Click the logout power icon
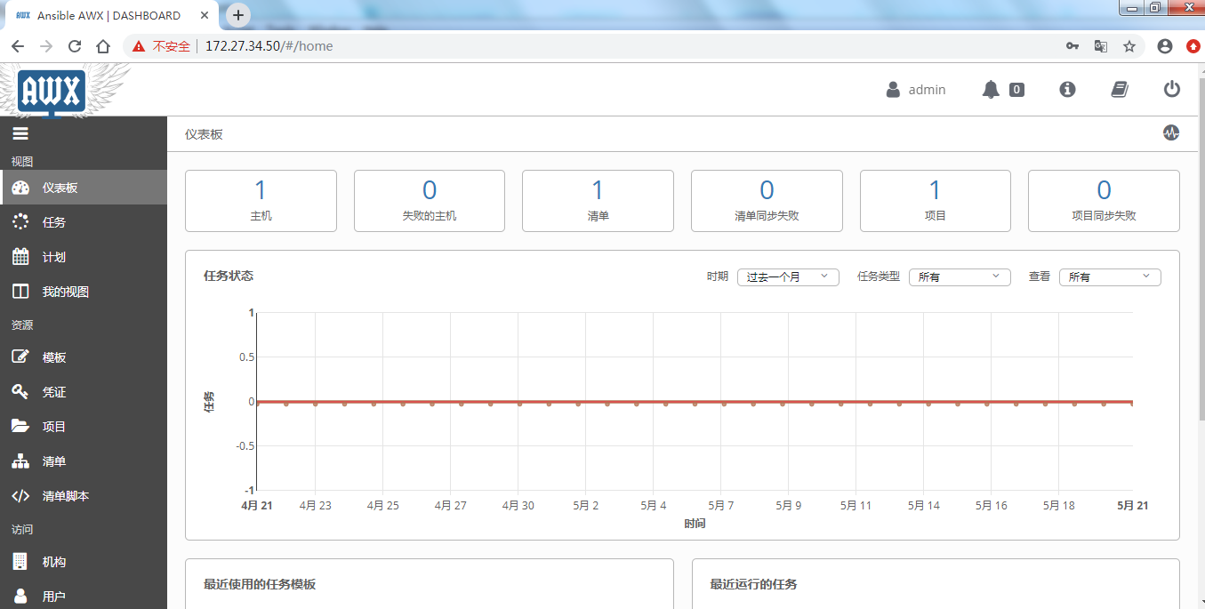The height and width of the screenshot is (609, 1205). 1172,89
